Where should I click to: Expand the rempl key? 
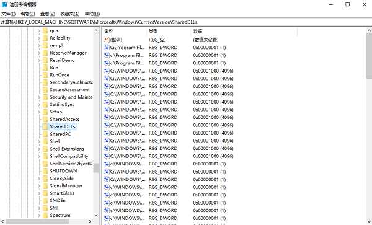pyautogui.click(x=39, y=45)
